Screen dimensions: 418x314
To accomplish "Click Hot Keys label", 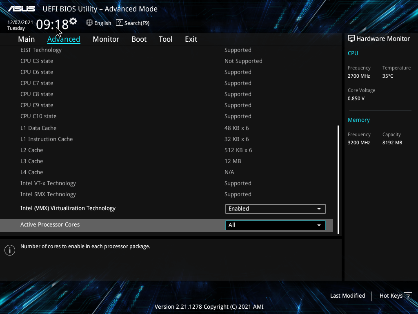I will [391, 296].
